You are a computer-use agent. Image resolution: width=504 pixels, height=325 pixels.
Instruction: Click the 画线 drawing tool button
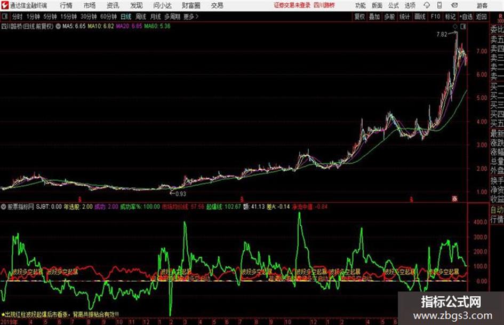pos(420,17)
